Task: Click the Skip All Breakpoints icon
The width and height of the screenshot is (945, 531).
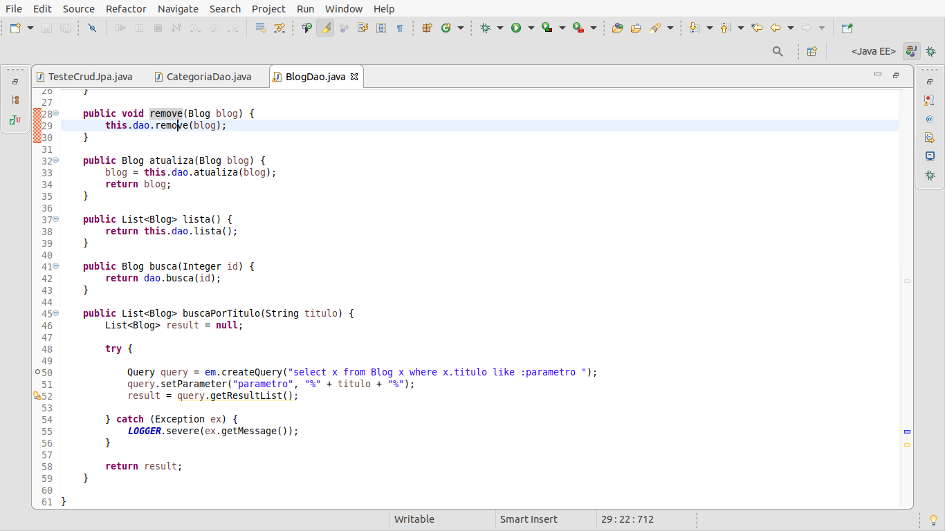Action: click(x=92, y=28)
